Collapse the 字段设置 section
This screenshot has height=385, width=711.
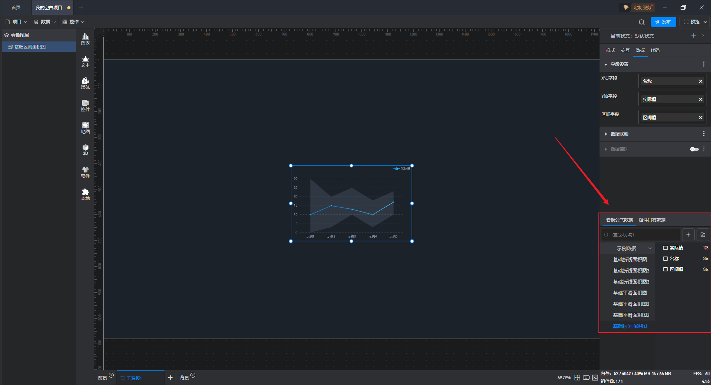[606, 64]
